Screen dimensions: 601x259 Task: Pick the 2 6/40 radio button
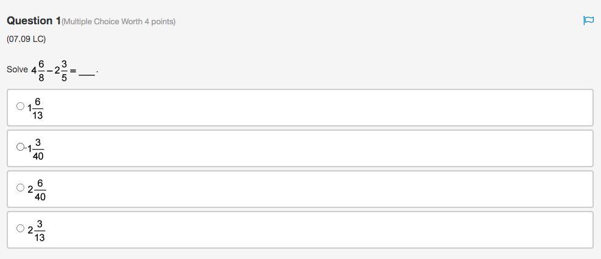tap(20, 188)
